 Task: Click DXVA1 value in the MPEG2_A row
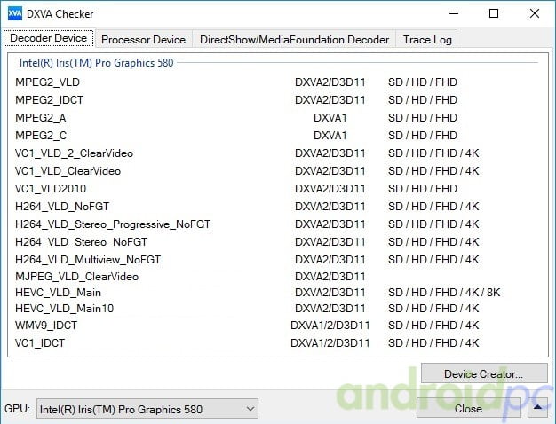[330, 118]
